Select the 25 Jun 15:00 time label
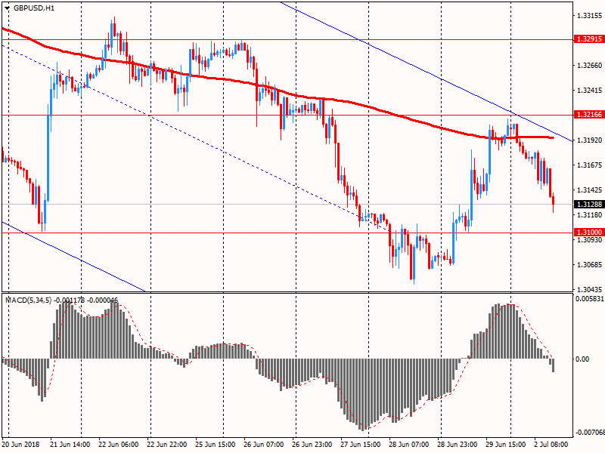Viewport: 605px width, 453px height. tap(216, 444)
